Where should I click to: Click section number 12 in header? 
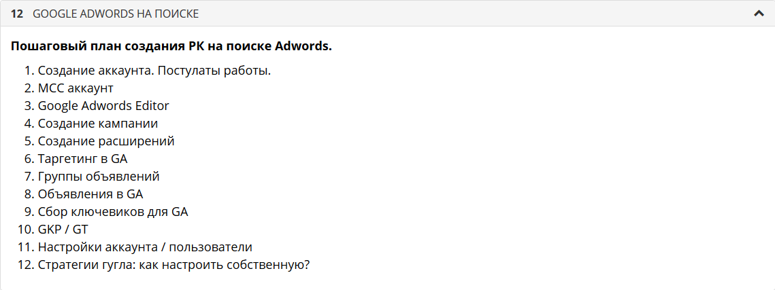(x=18, y=14)
